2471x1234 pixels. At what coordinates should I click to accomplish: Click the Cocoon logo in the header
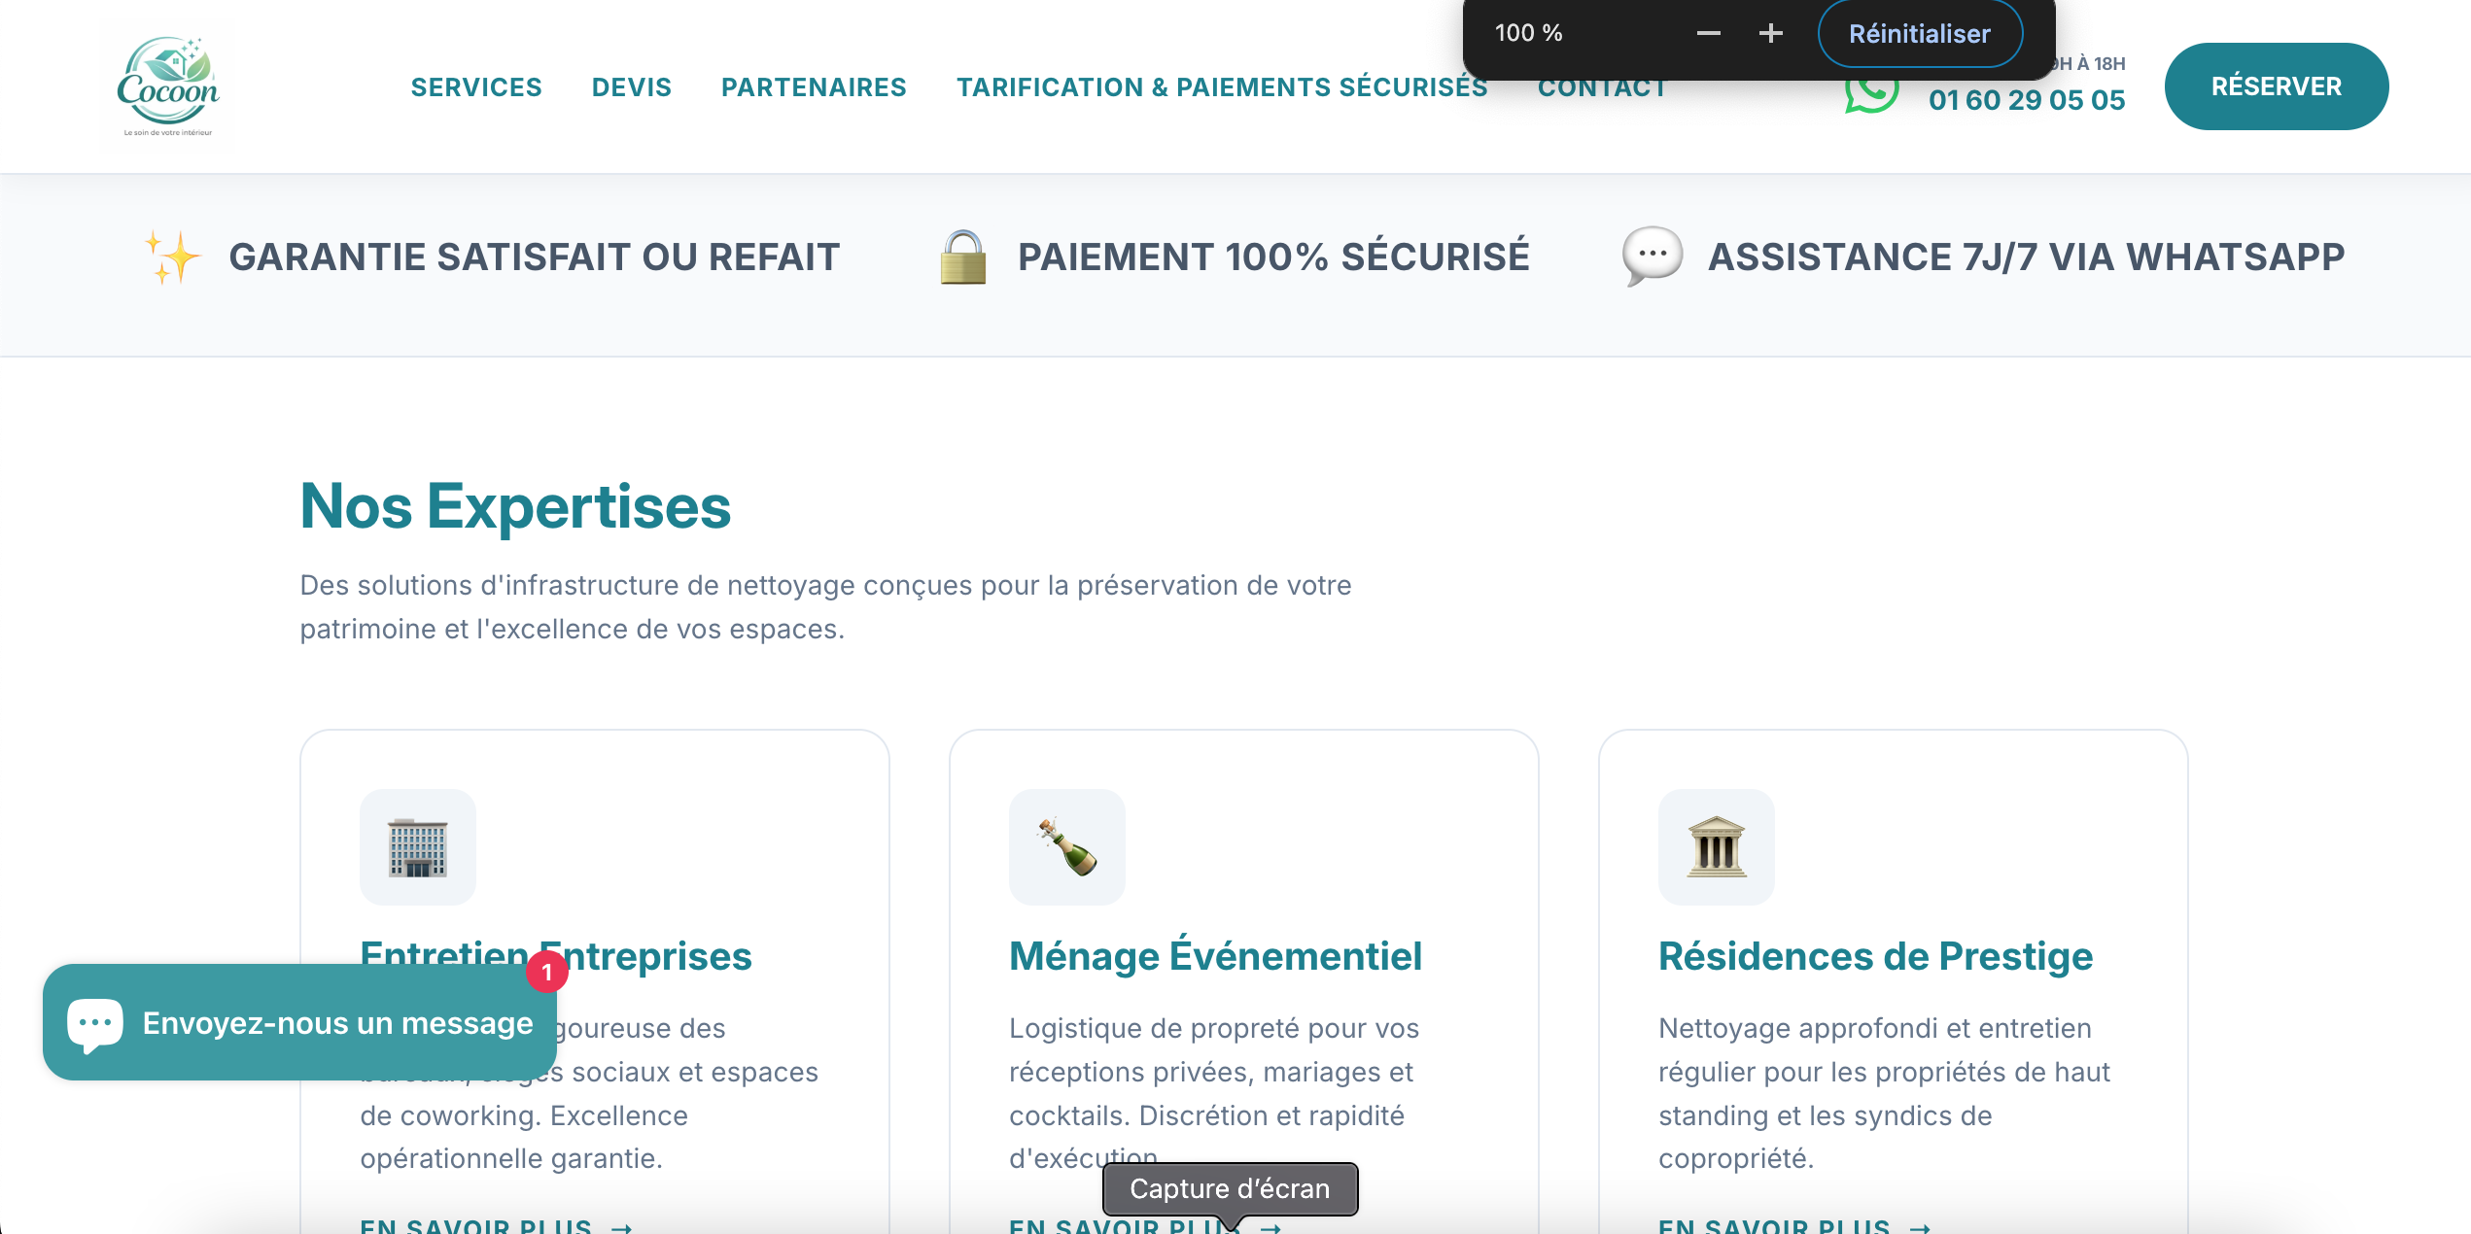click(x=168, y=86)
